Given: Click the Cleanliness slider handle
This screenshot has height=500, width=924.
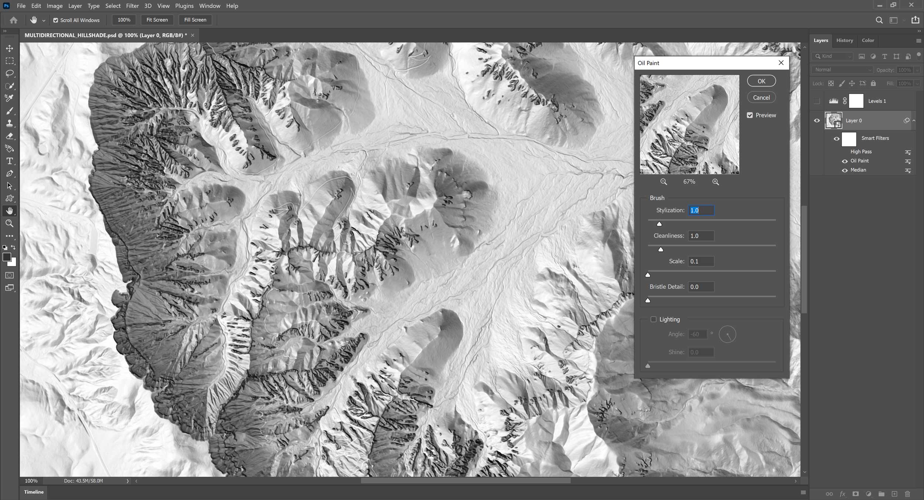Looking at the screenshot, I should pyautogui.click(x=661, y=250).
